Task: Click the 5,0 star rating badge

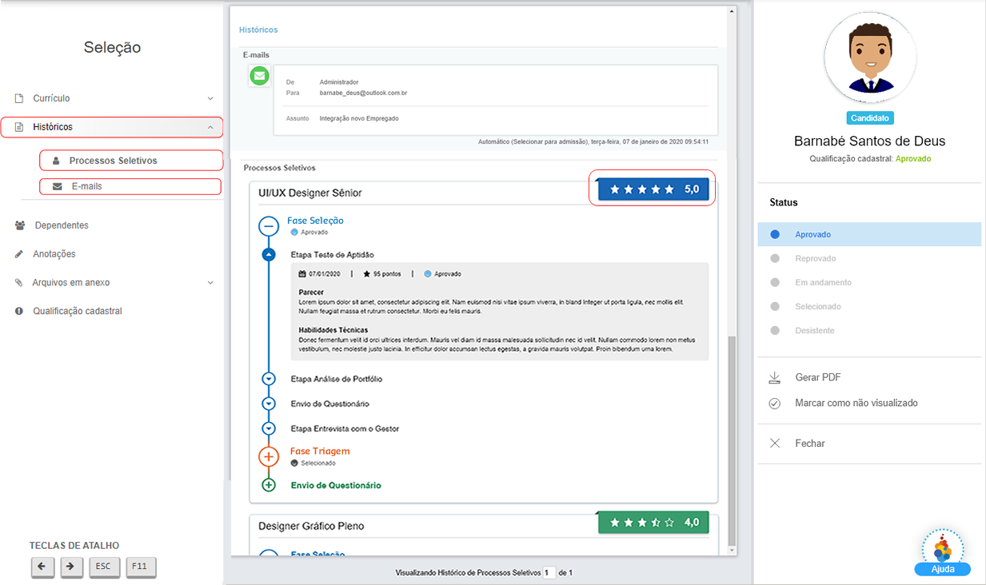Action: click(653, 189)
